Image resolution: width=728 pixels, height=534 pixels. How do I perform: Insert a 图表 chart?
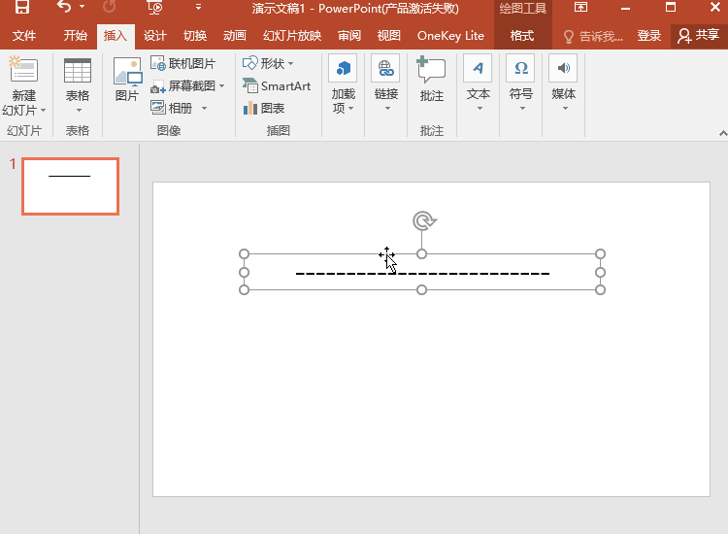(264, 108)
